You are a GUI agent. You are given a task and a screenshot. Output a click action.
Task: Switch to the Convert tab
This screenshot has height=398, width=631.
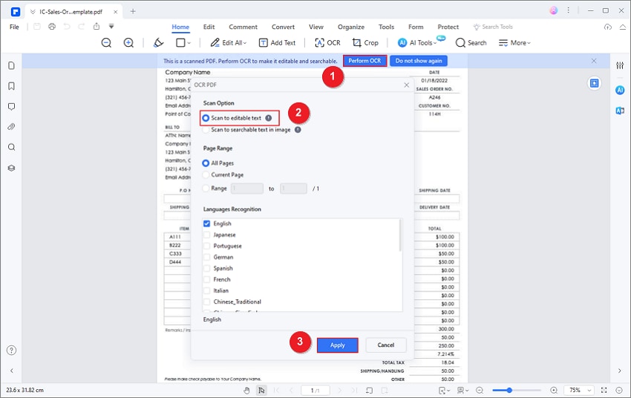(283, 27)
